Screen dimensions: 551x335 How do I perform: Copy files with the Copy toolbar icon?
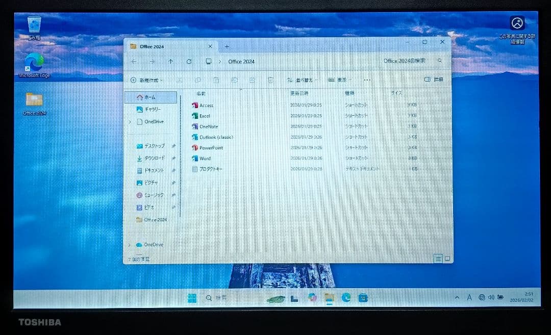[x=198, y=80]
